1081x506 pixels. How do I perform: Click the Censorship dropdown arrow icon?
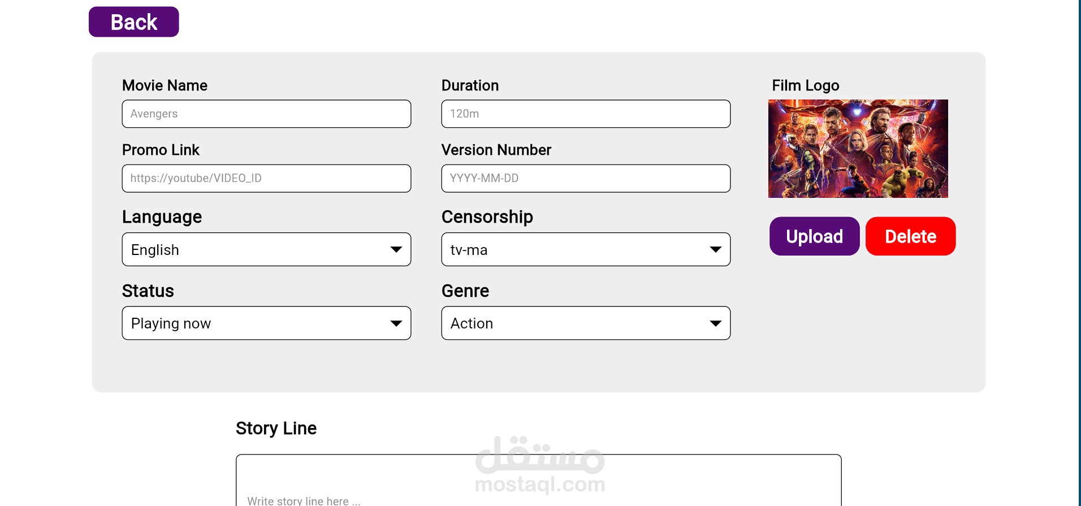coord(716,249)
